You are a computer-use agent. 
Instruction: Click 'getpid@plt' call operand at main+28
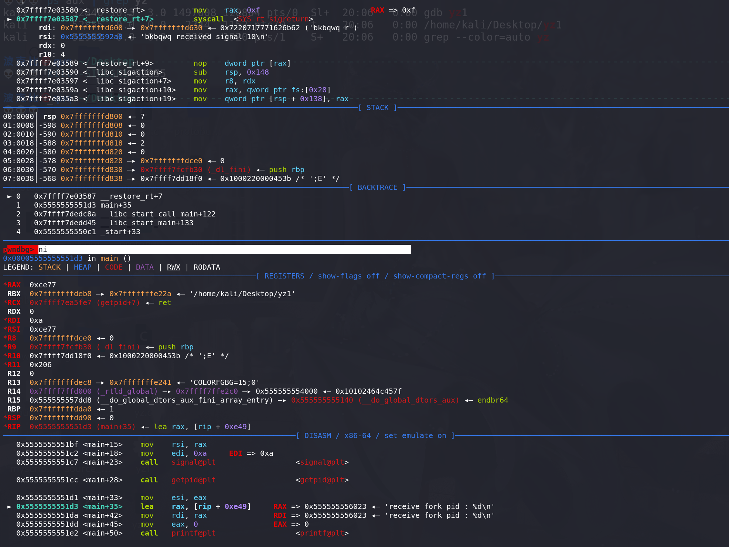(x=194, y=480)
